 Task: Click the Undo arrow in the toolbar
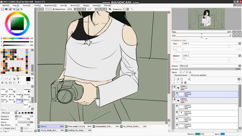(39, 9)
